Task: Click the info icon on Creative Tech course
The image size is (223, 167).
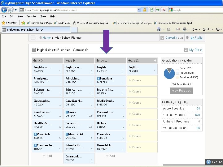Action: point(35,145)
